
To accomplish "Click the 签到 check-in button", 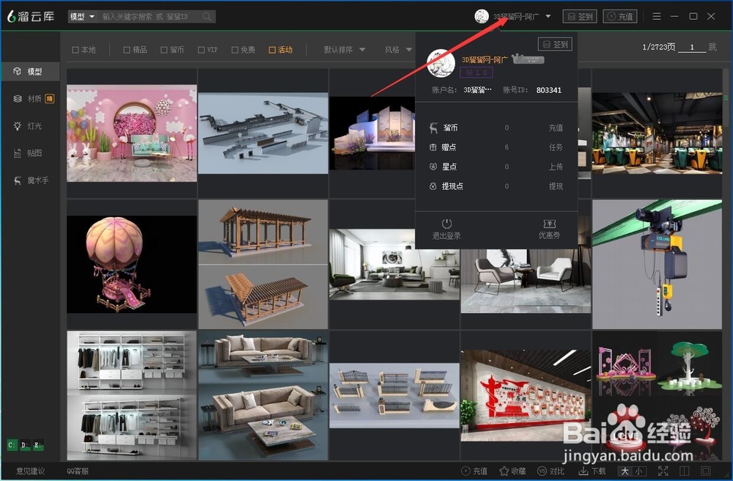I will click(580, 15).
